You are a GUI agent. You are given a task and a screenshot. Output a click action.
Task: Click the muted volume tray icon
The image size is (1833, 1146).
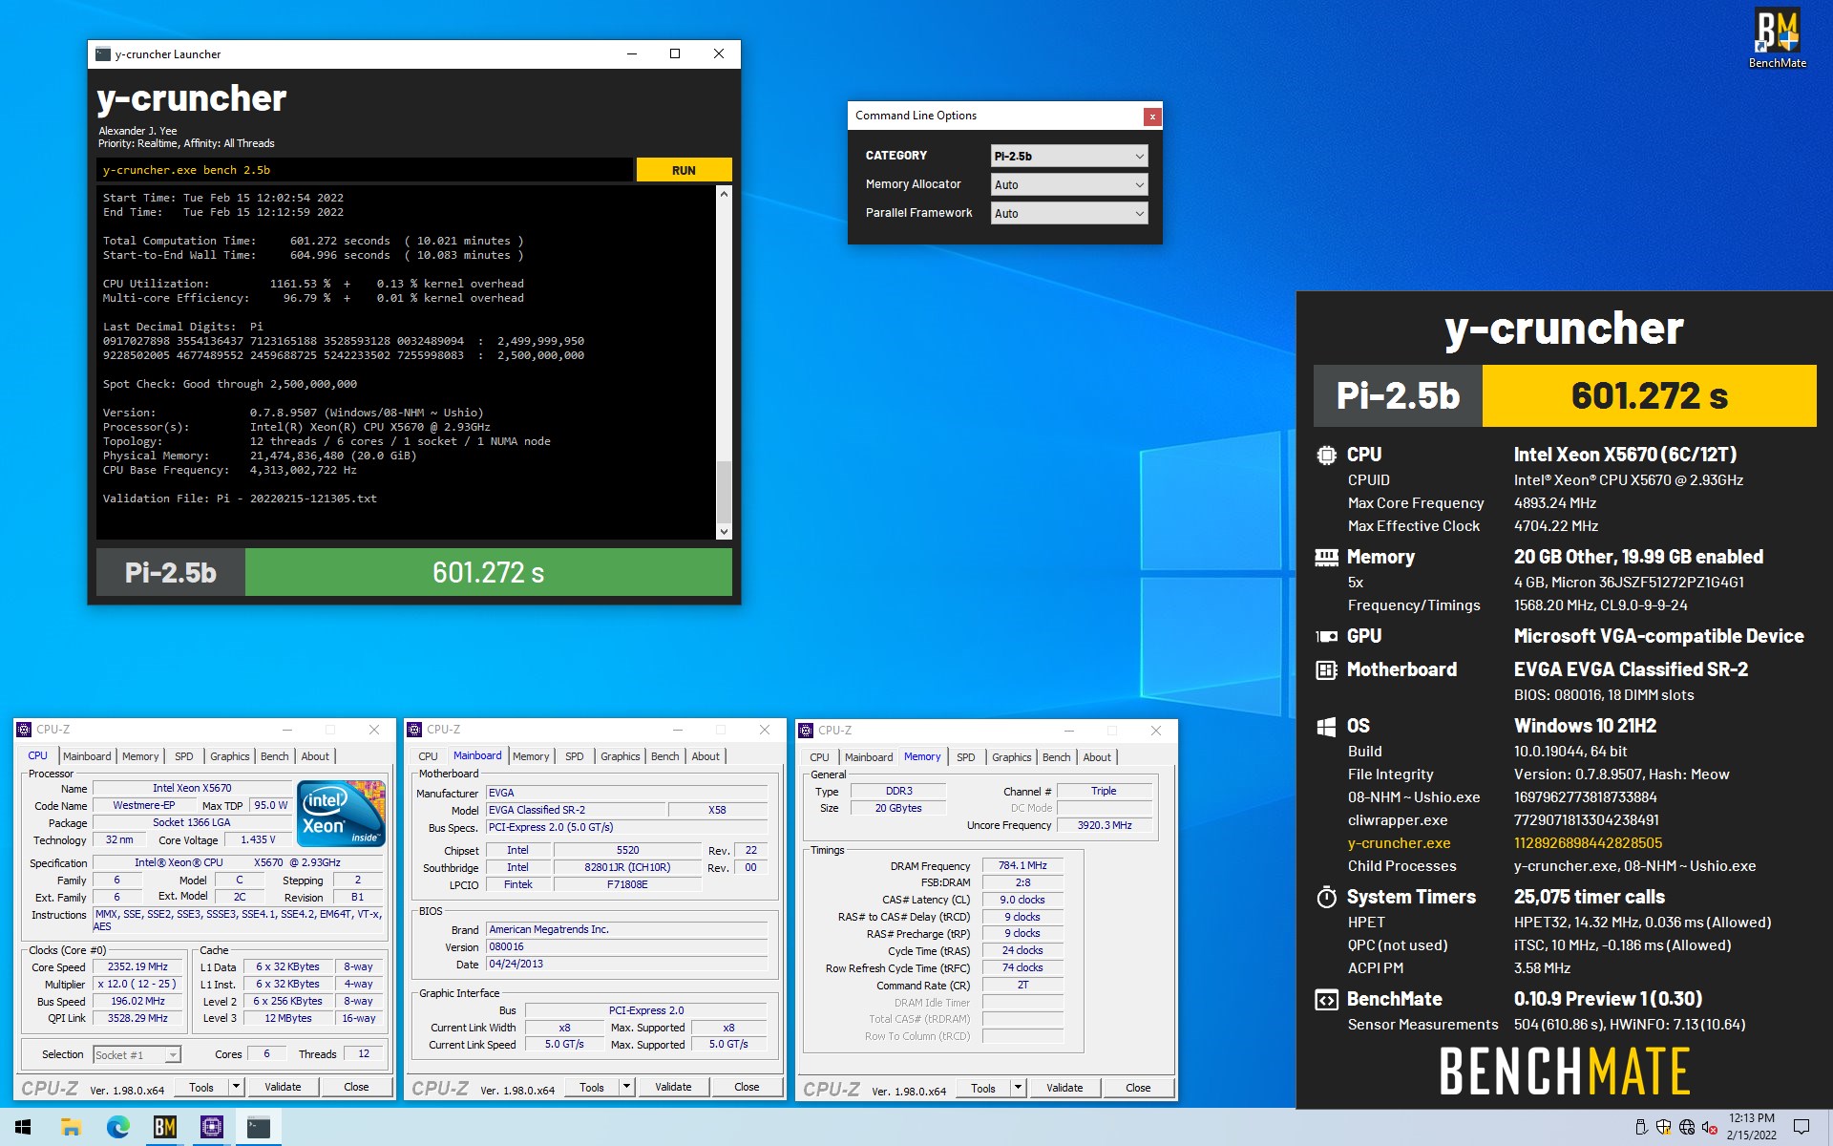[x=1710, y=1127]
